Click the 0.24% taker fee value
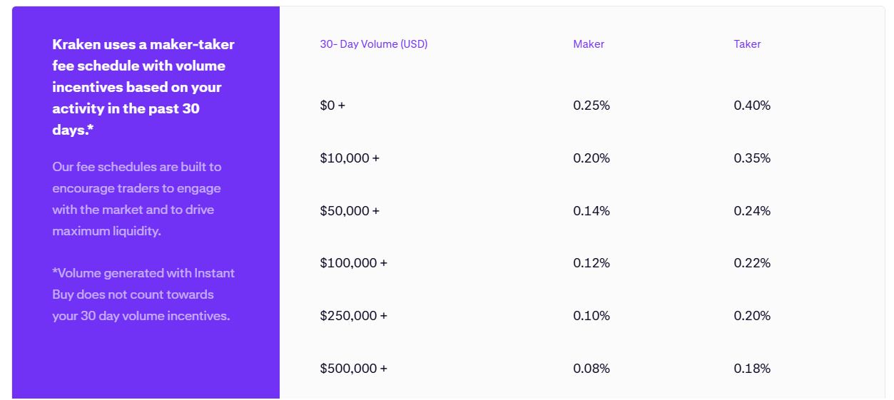 coord(752,211)
